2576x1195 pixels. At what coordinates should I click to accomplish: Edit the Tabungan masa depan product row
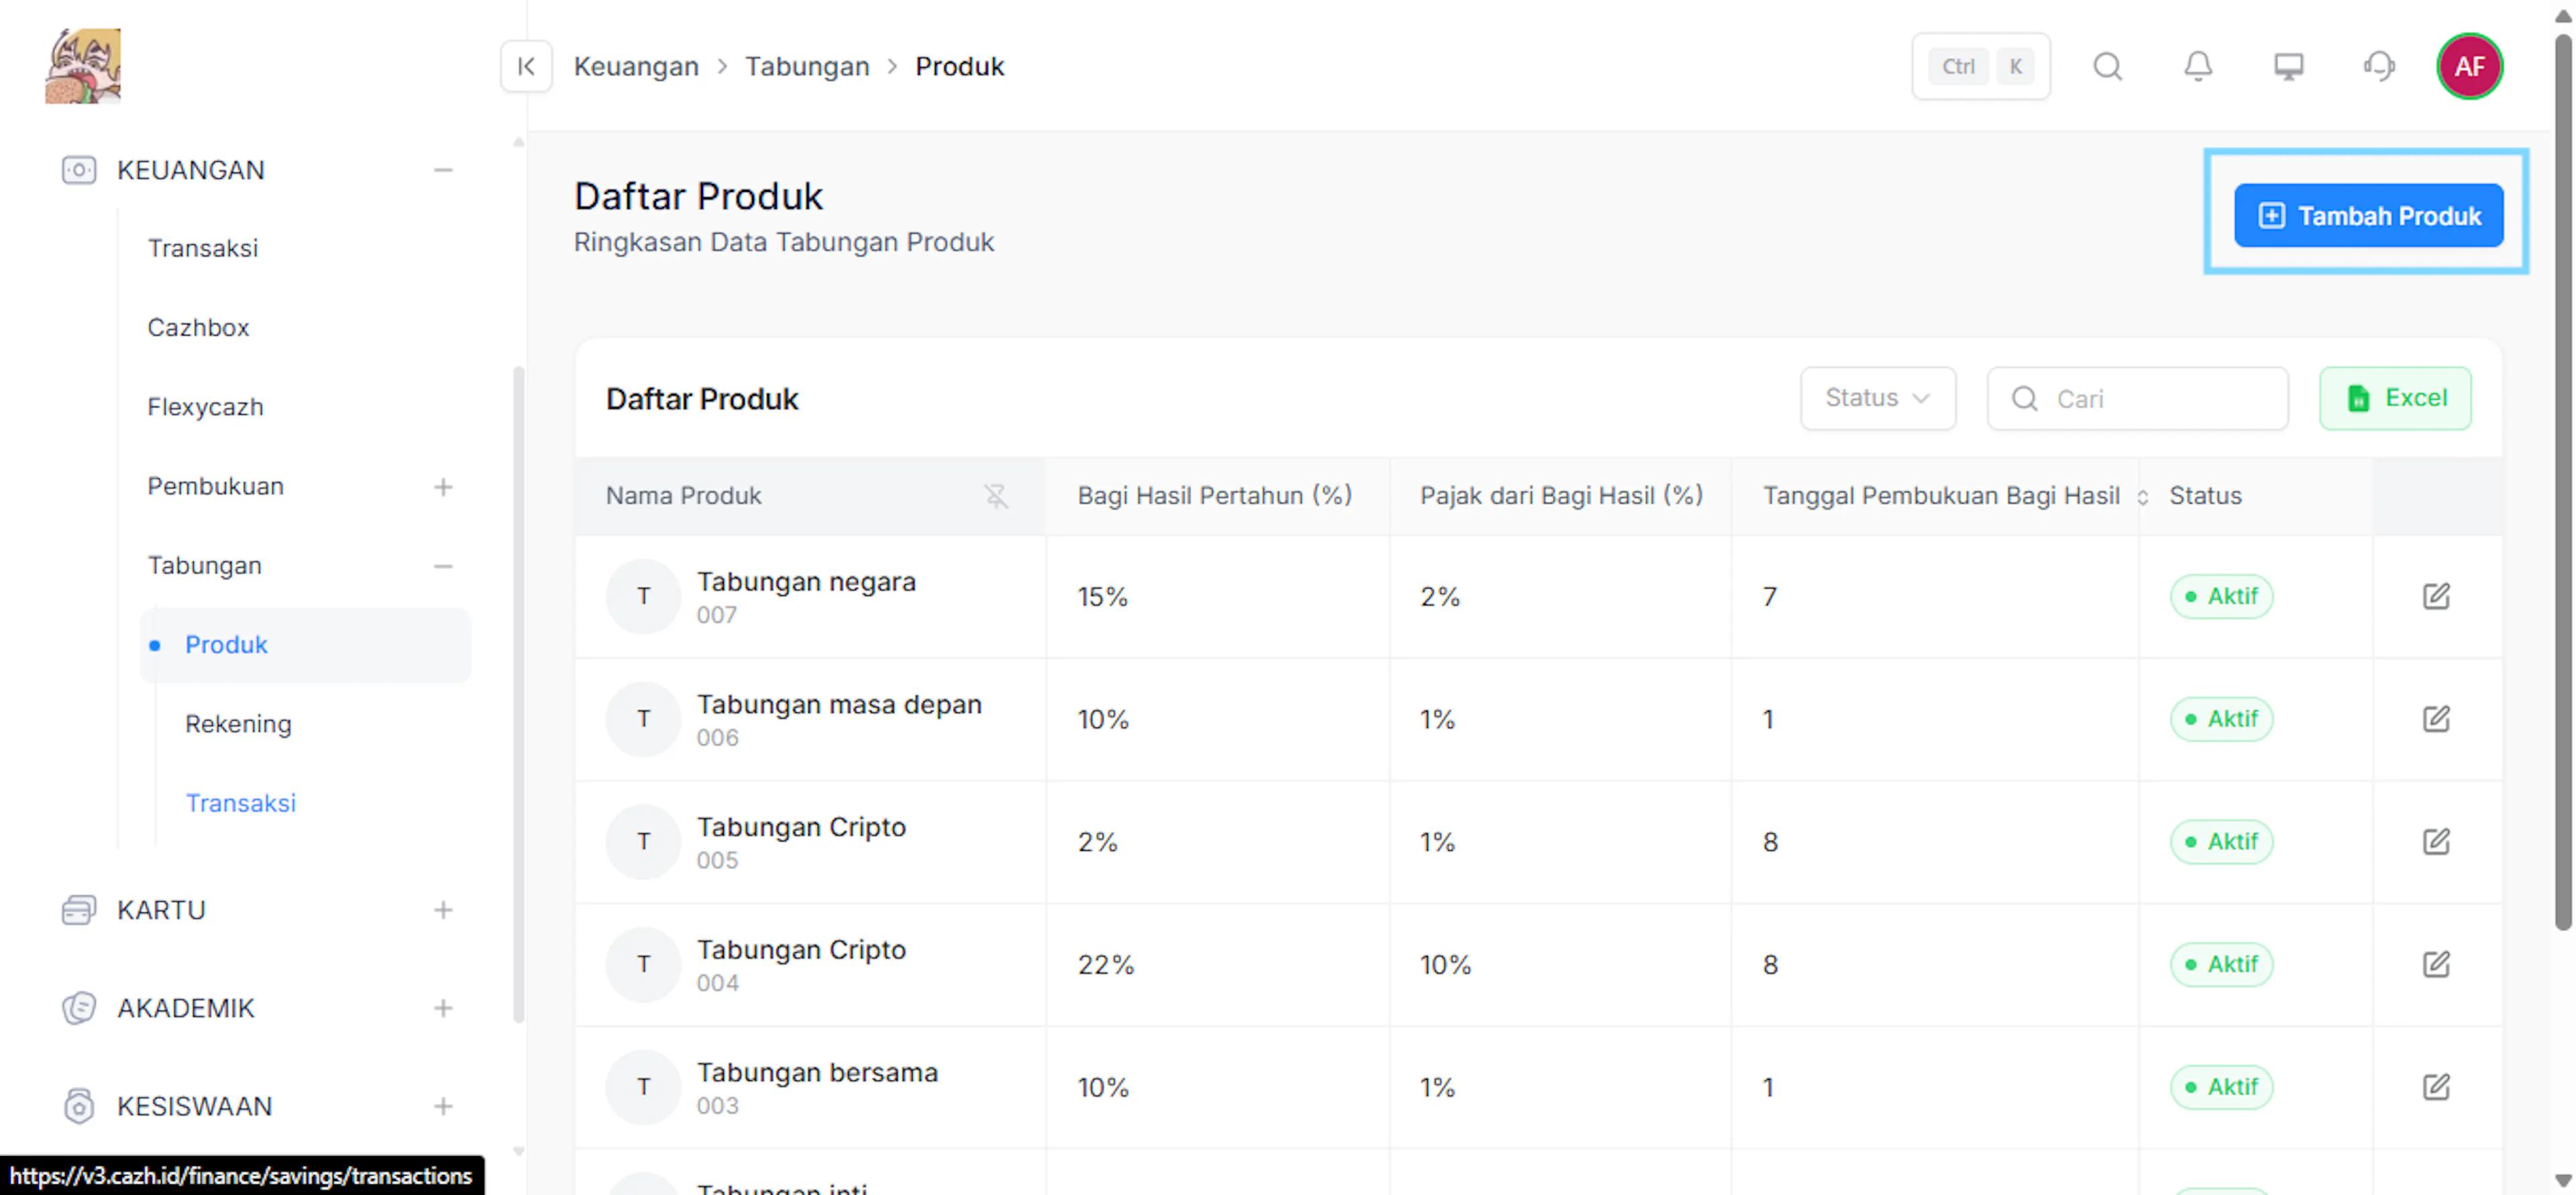2436,719
